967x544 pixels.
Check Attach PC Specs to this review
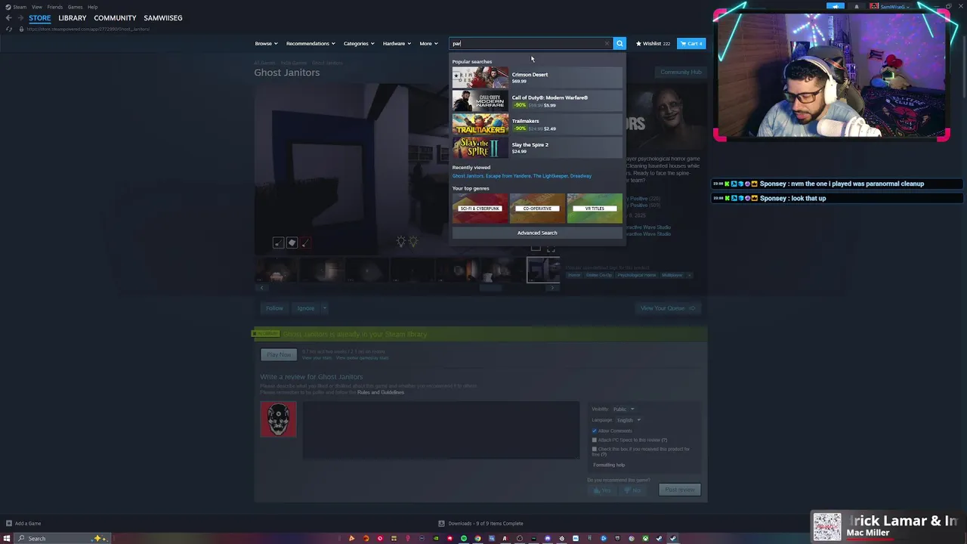point(595,440)
